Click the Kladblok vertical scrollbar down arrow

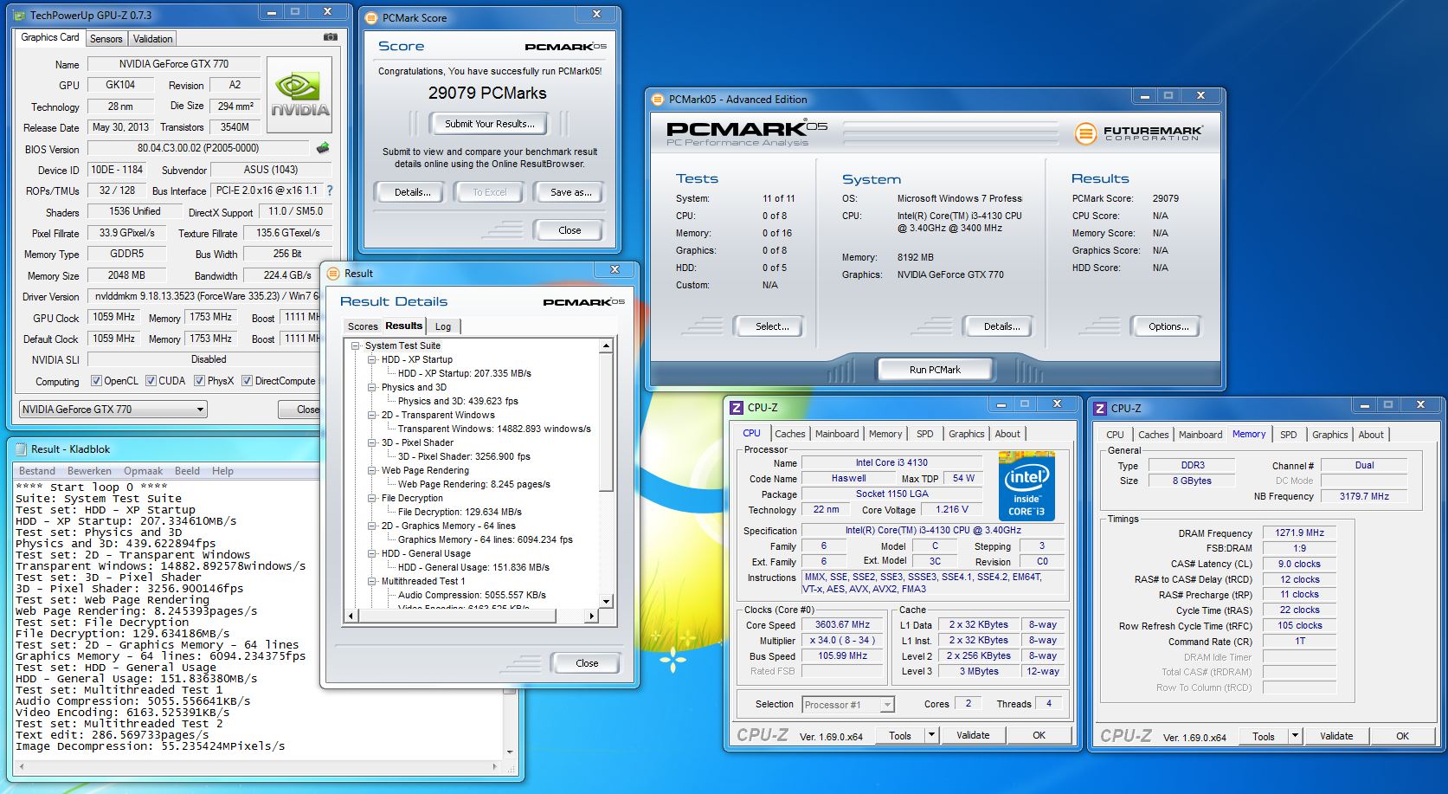tap(510, 752)
